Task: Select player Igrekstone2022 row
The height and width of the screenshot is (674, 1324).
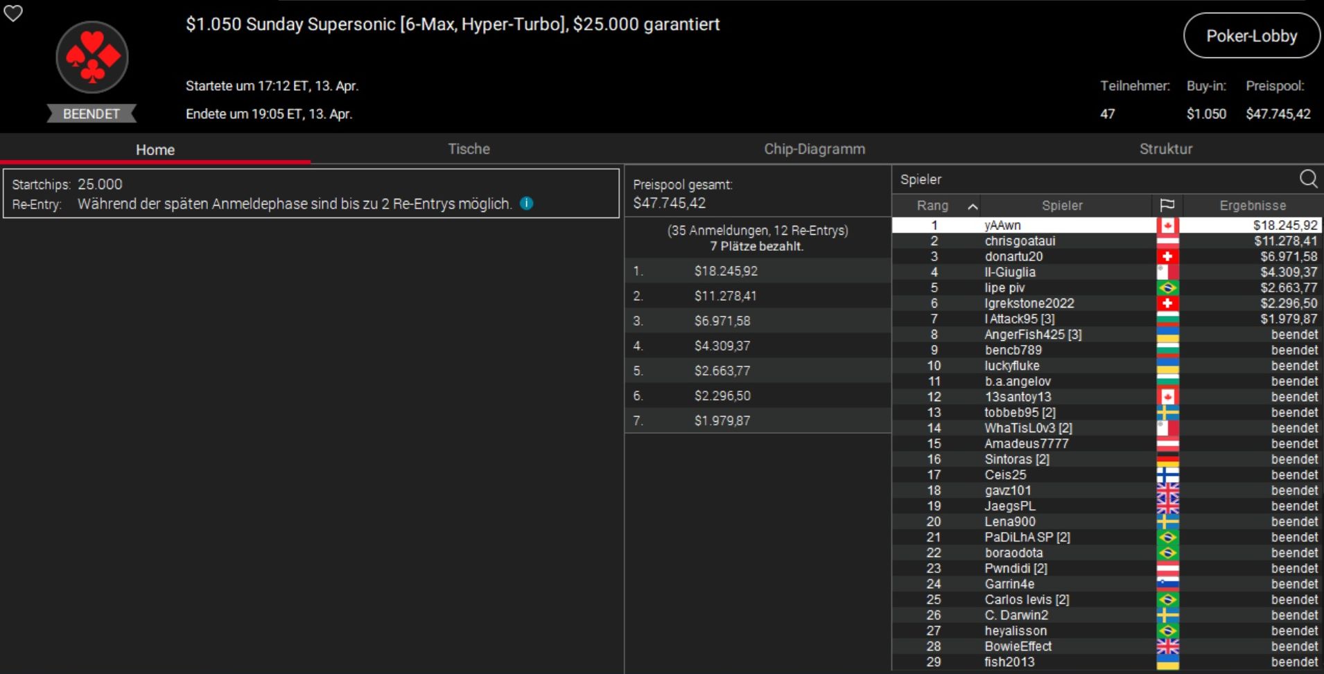Action: point(1106,303)
